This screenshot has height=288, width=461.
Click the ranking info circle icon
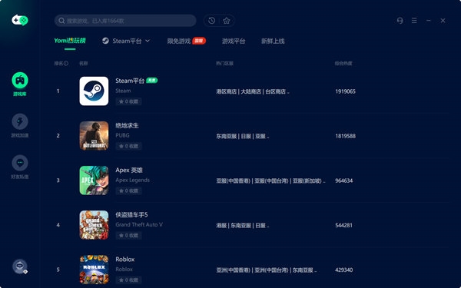[66, 63]
